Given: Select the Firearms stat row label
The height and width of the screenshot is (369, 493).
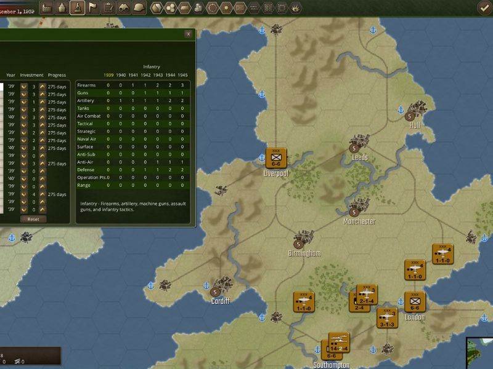Looking at the screenshot, I should pos(86,85).
